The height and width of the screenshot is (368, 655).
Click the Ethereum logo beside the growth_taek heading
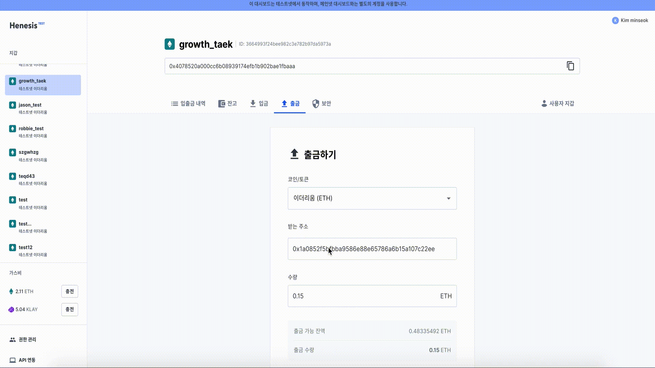pos(170,44)
